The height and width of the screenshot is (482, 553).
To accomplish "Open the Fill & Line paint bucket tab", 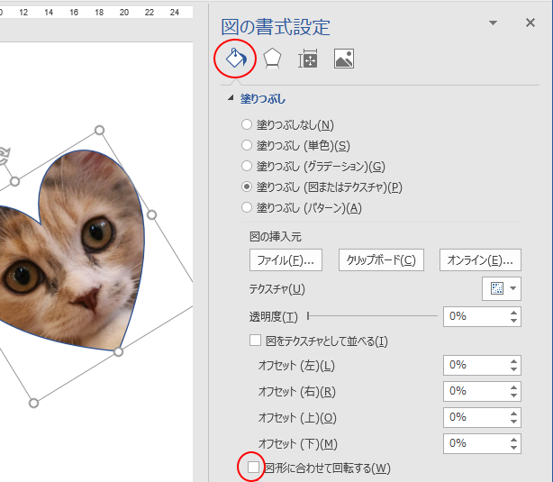I will pyautogui.click(x=236, y=59).
